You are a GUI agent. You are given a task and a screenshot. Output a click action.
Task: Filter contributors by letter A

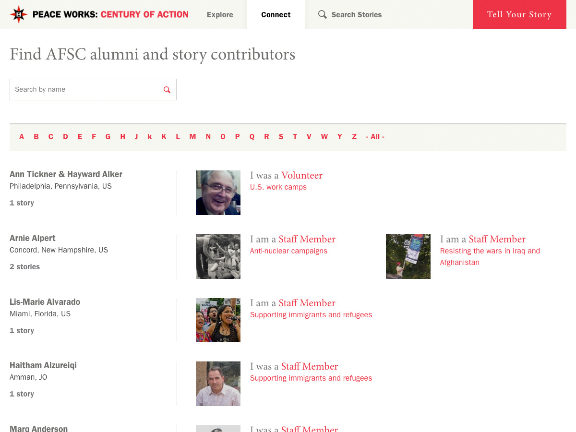[22, 137]
